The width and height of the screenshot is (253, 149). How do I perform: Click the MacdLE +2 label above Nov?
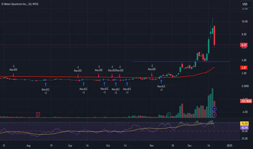(x=161, y=88)
